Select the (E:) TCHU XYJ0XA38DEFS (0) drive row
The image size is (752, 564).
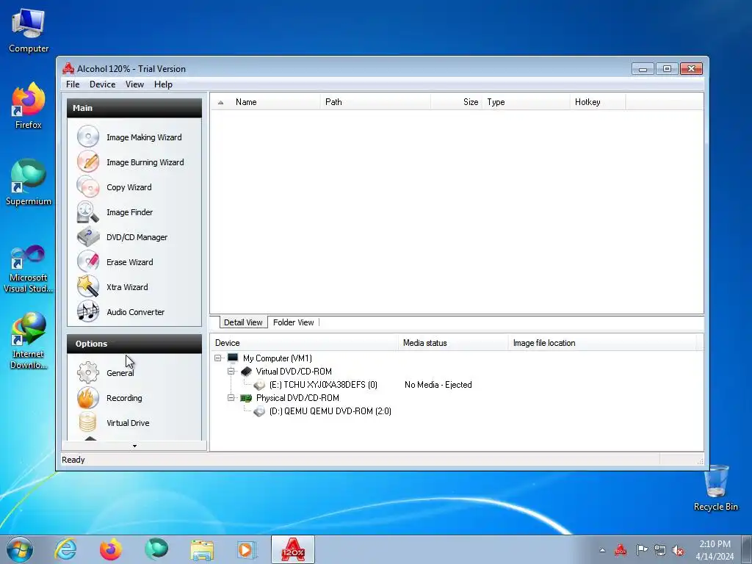tap(323, 385)
